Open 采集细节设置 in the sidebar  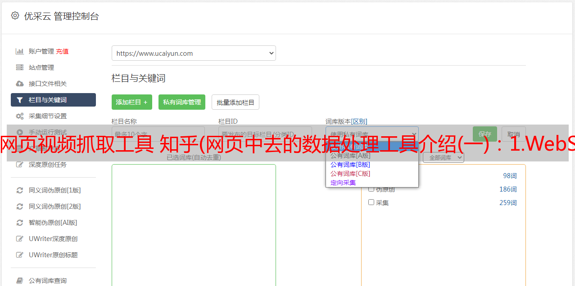pyautogui.click(x=48, y=116)
